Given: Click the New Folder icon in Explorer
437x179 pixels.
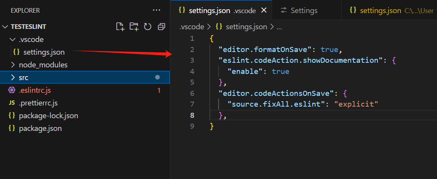Looking at the screenshot, I should 134,27.
